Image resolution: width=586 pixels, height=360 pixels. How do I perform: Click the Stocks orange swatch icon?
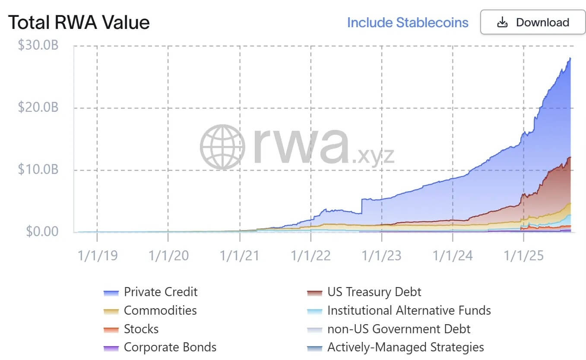(111, 330)
